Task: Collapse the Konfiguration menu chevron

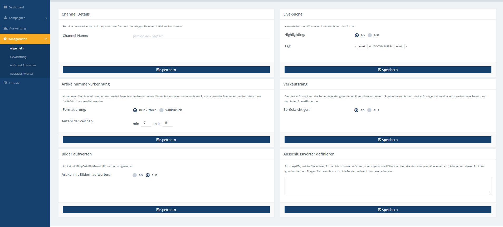Action: click(x=46, y=39)
